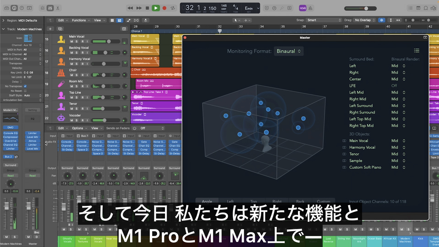Toggle the blue Waveform Zoom button
The height and width of the screenshot is (247, 439).
[382, 20]
